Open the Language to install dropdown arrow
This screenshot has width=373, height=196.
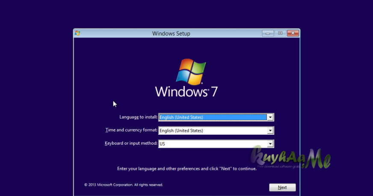point(270,117)
